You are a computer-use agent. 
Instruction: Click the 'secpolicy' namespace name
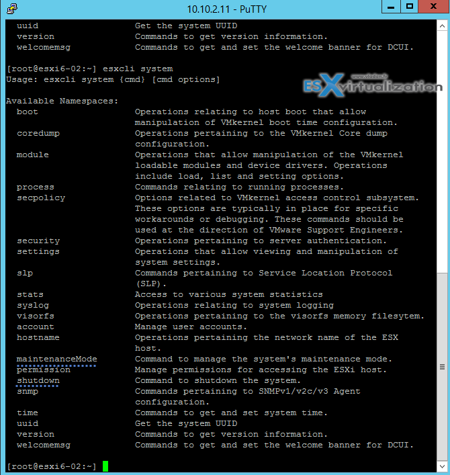point(41,198)
